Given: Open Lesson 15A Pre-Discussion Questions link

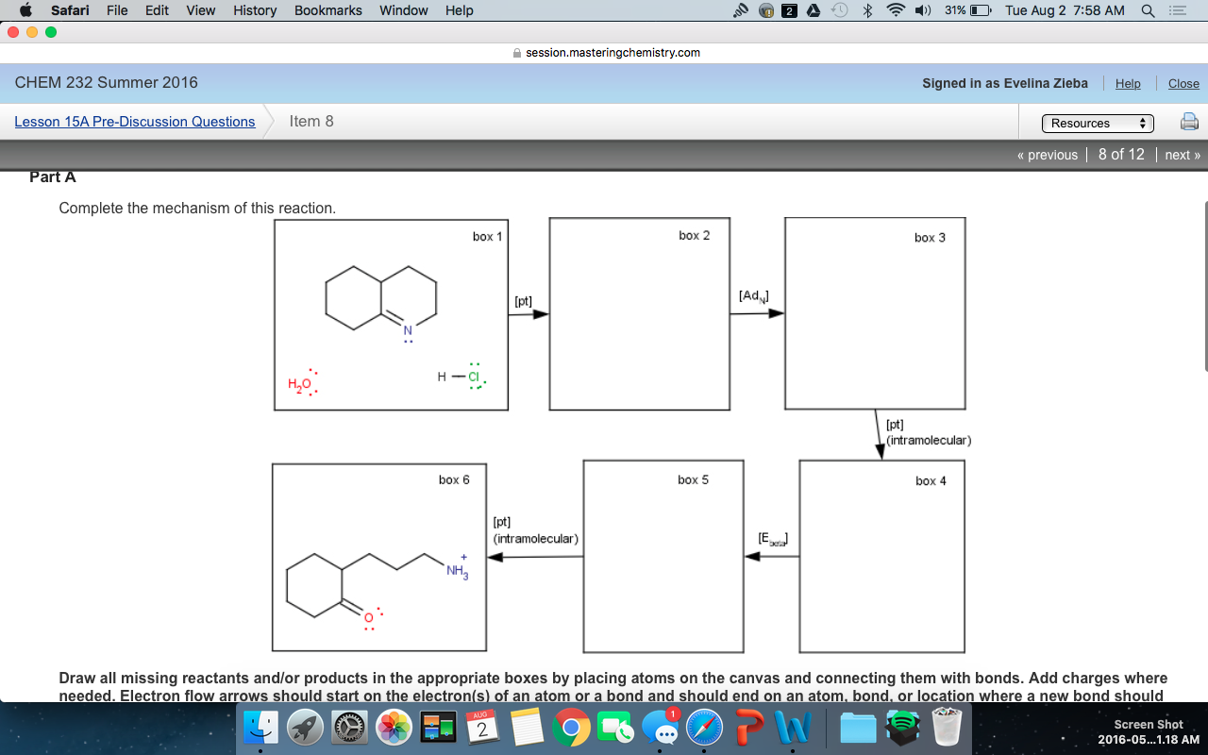Looking at the screenshot, I should (133, 122).
